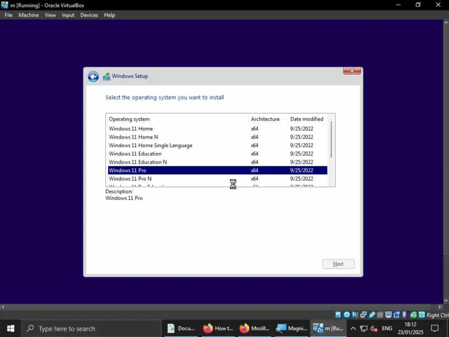Click the search magnifier icon on taskbar

click(x=30, y=328)
